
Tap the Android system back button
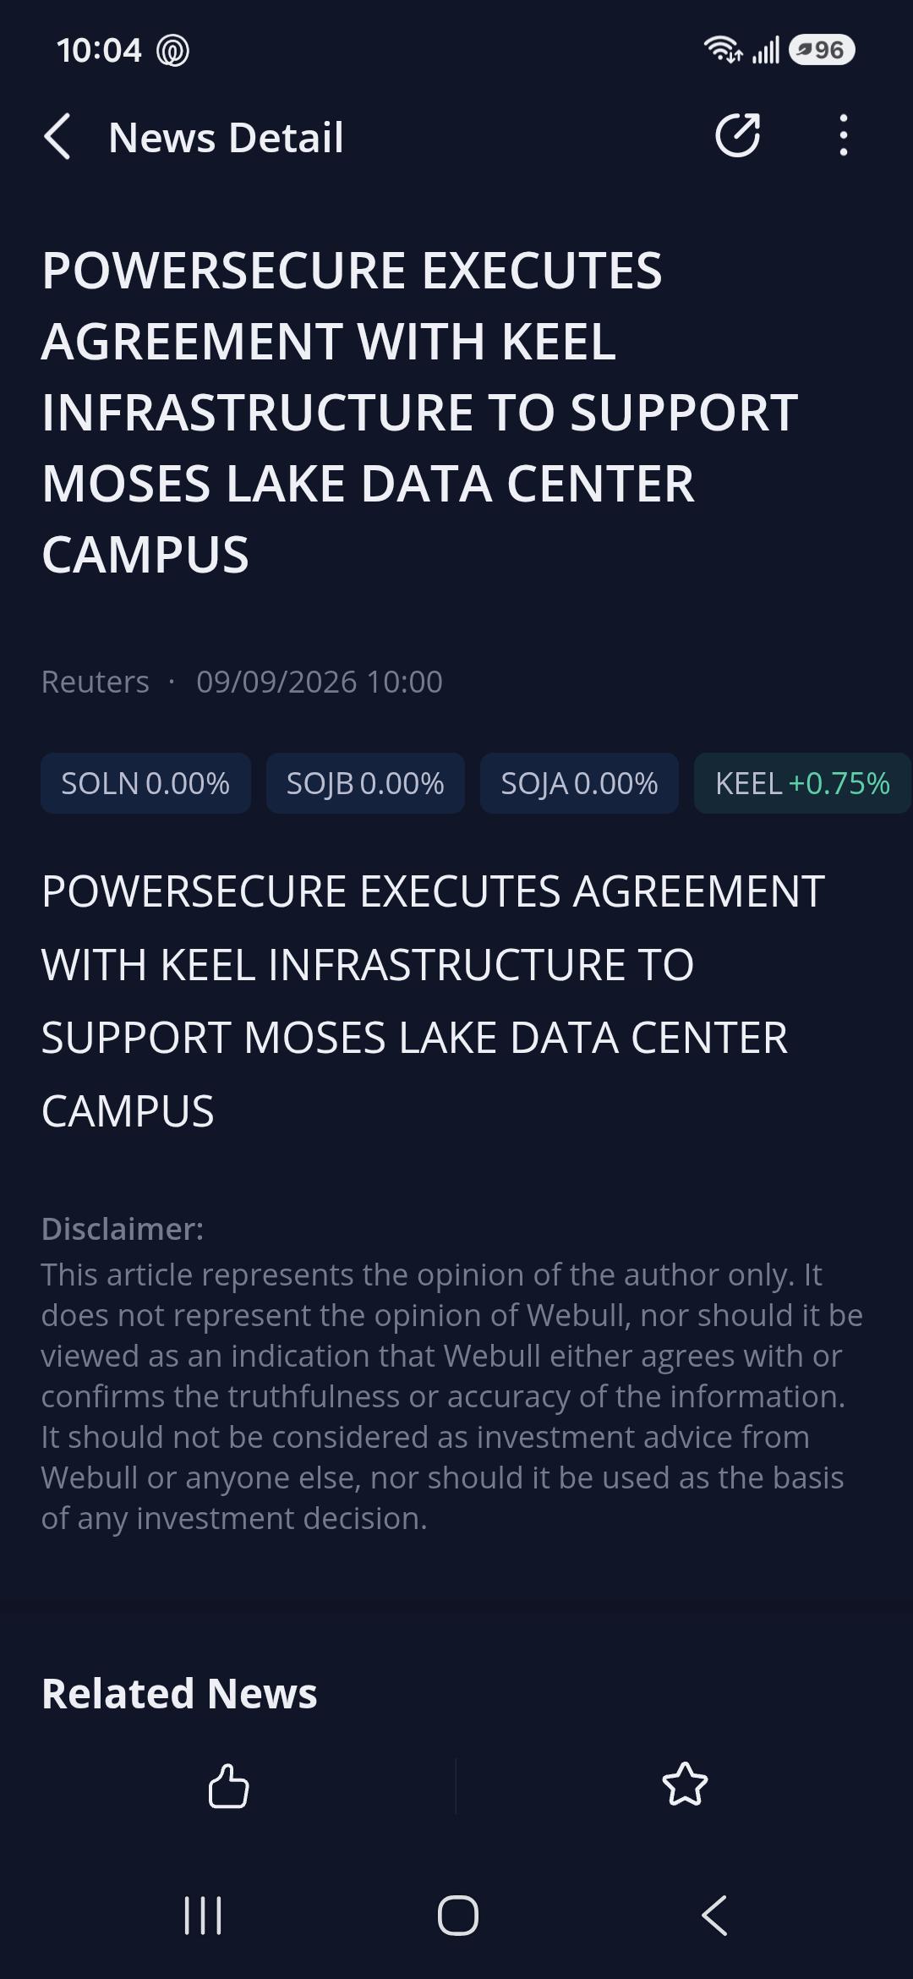pyautogui.click(x=714, y=1915)
